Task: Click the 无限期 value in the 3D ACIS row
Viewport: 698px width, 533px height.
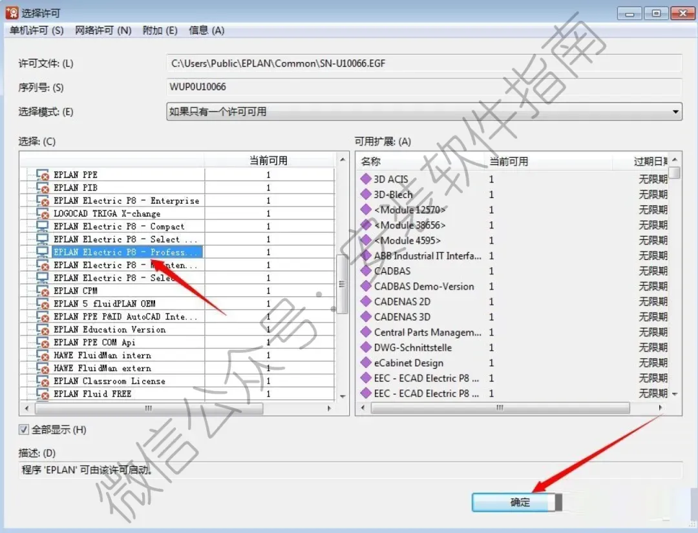Action: (x=653, y=179)
